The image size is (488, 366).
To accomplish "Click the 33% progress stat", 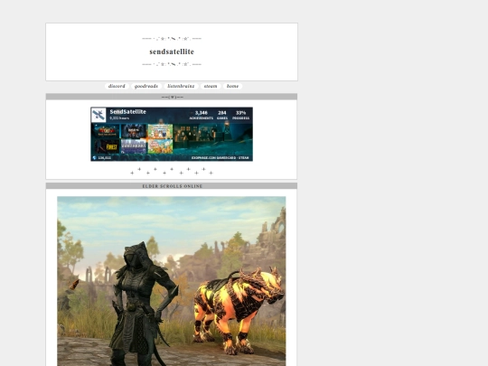I will pyautogui.click(x=241, y=115).
